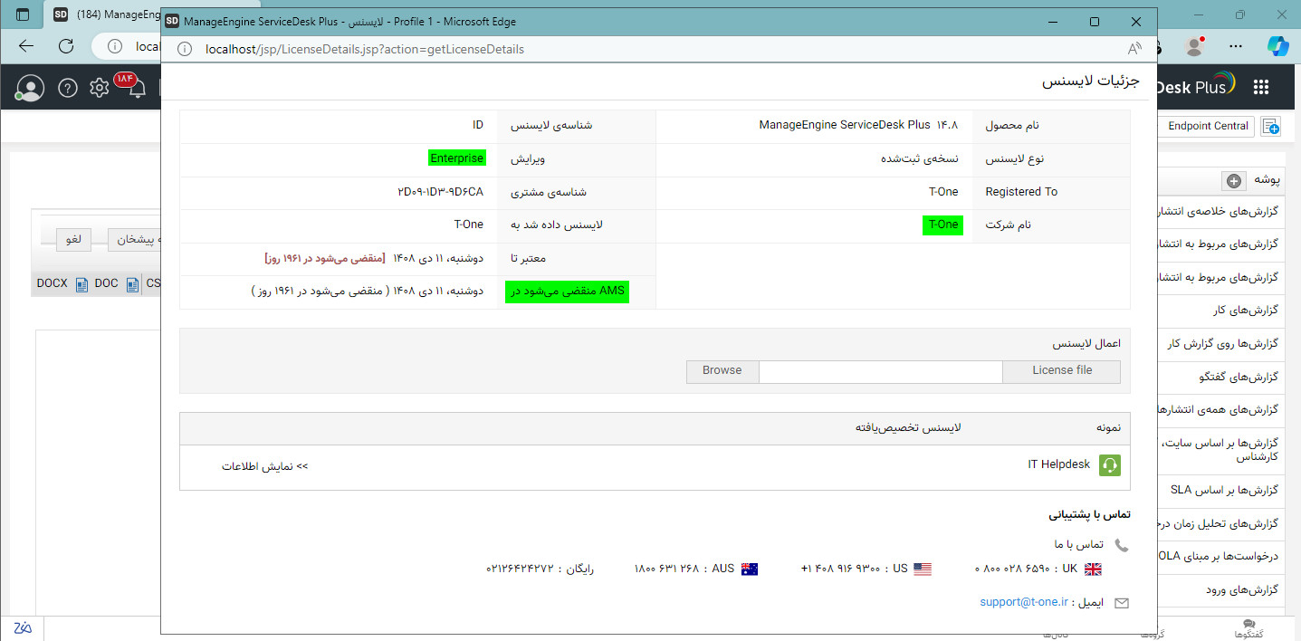Open the Edge browser profile icon
This screenshot has width=1301, height=641.
[1193, 46]
